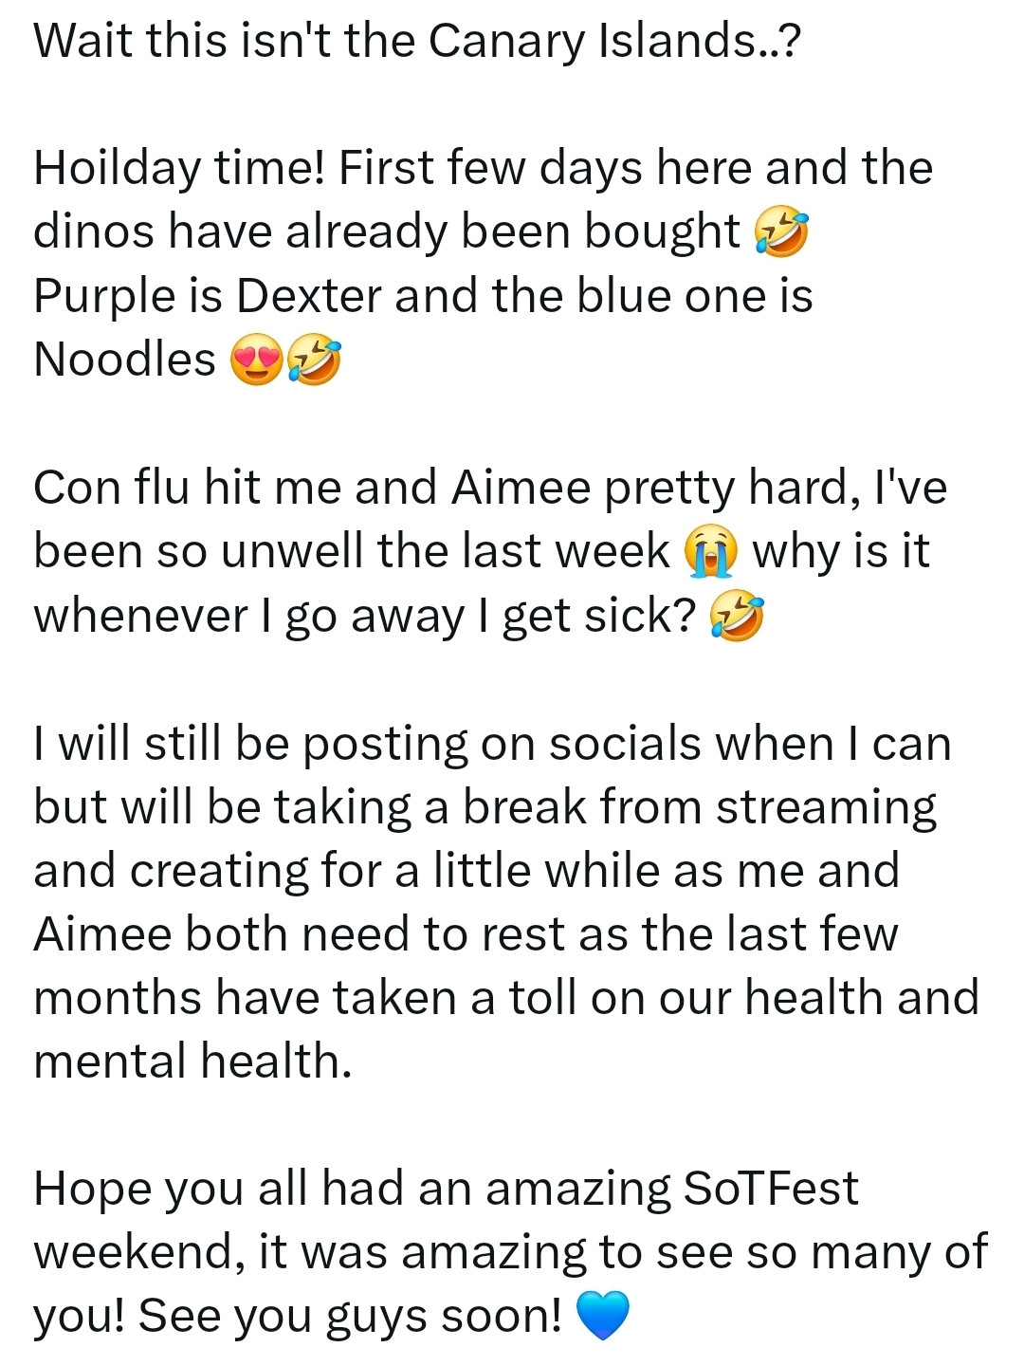
Task: Click the name 'Noodles'
Action: click(125, 359)
